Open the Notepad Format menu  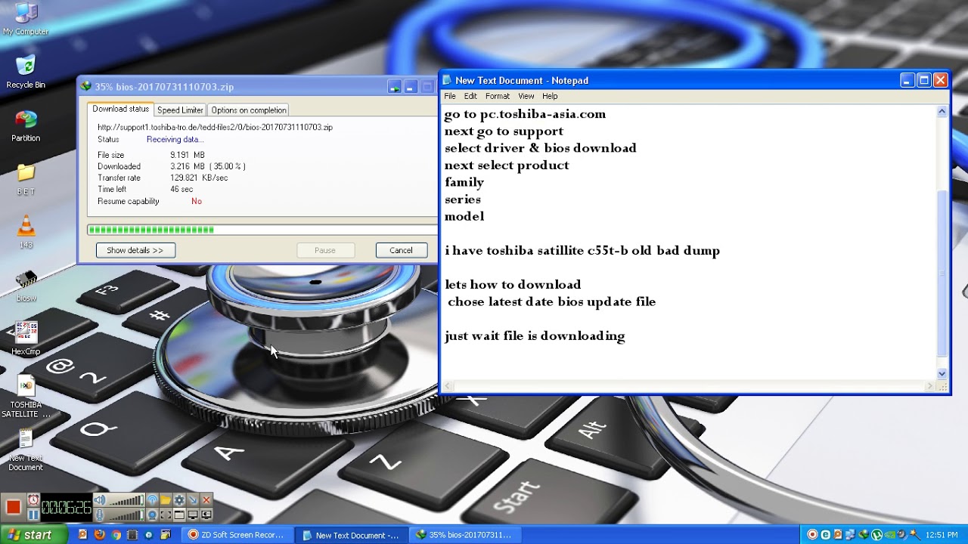(498, 96)
